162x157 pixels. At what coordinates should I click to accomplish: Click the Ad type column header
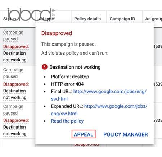tap(46, 19)
